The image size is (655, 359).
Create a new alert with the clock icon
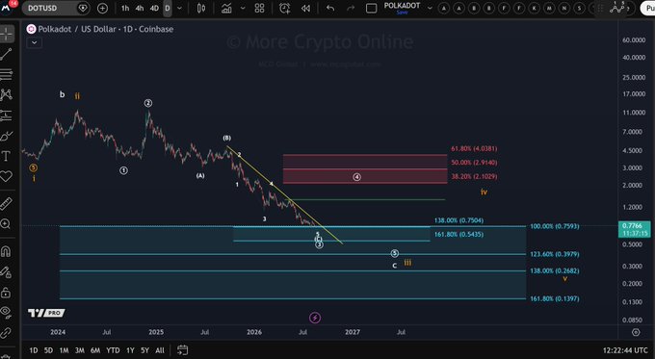(284, 8)
